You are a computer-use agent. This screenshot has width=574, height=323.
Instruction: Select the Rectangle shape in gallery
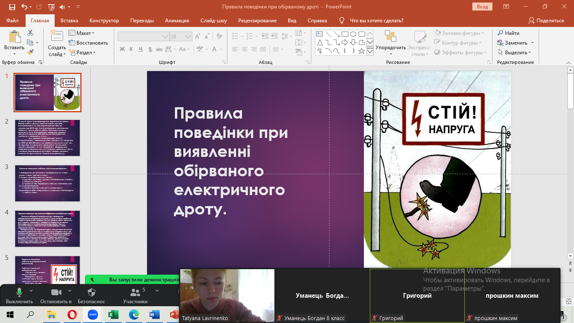tap(345, 34)
